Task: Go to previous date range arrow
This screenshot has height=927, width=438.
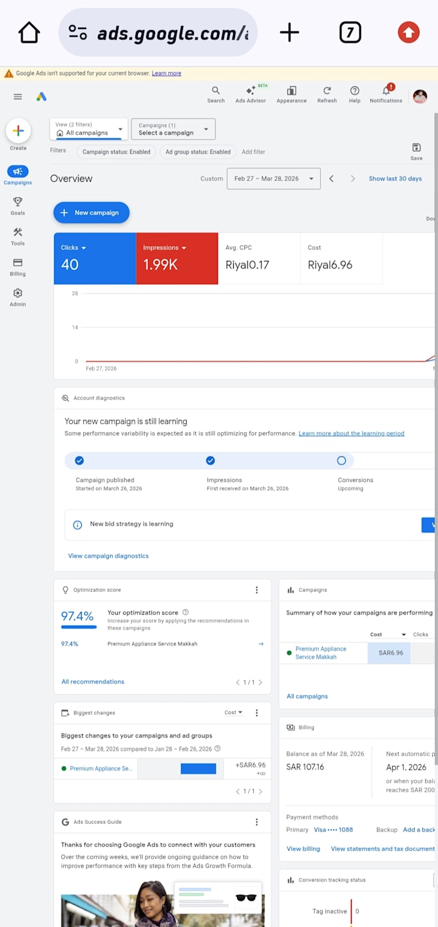Action: (x=331, y=178)
